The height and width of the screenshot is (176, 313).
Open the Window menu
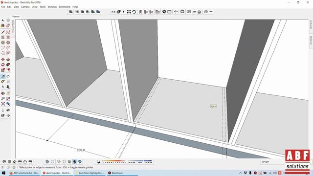click(52, 7)
